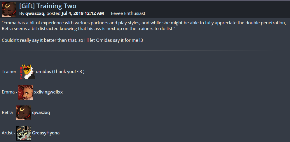
Task: Click the qwaszxq username in the Retra row
Action: pos(41,112)
